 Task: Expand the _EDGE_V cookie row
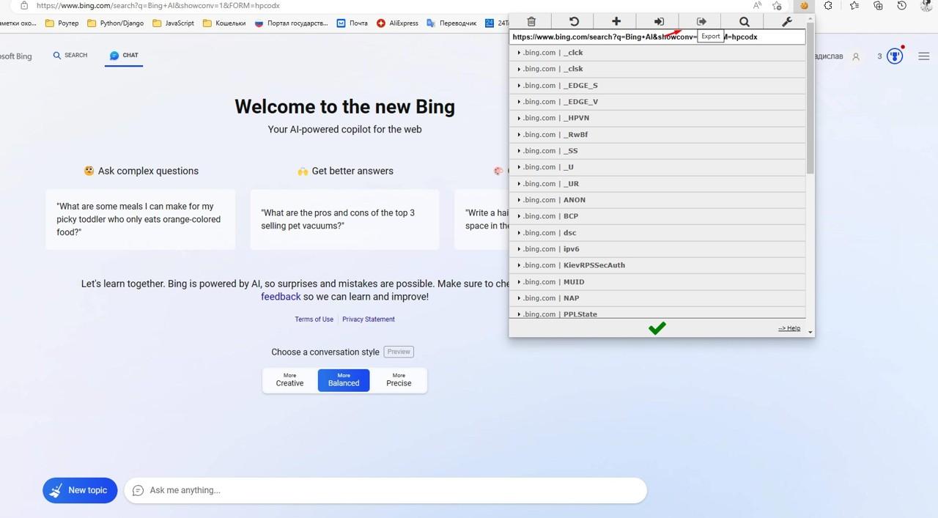click(x=657, y=102)
